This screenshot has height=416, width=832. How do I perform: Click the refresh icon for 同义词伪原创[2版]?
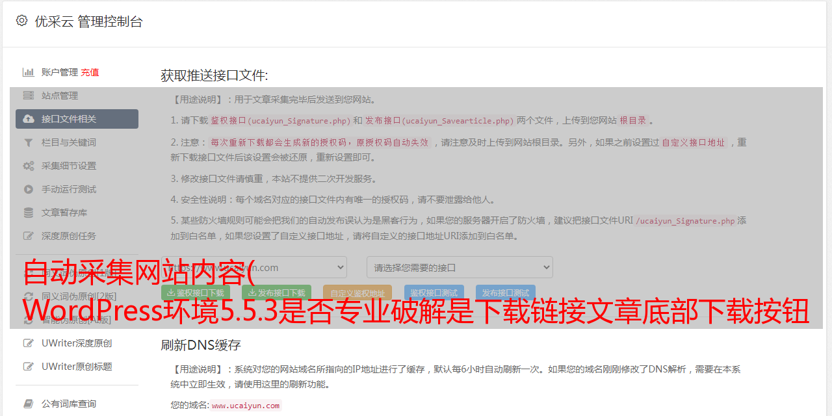point(29,296)
